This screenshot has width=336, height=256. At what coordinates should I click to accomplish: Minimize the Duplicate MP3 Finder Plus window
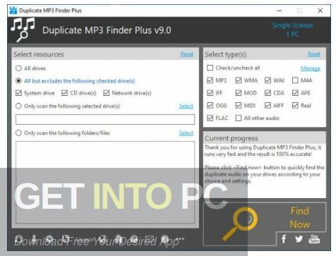click(280, 11)
